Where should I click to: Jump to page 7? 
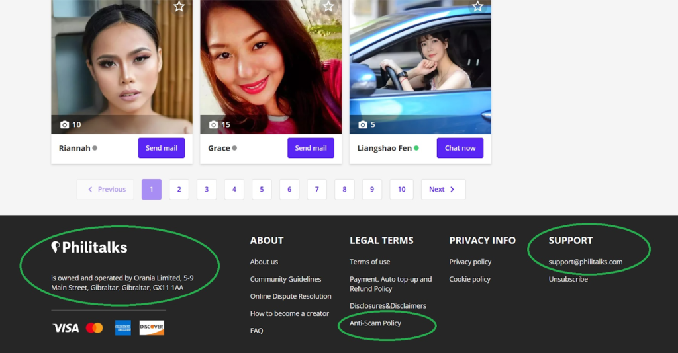(x=317, y=190)
